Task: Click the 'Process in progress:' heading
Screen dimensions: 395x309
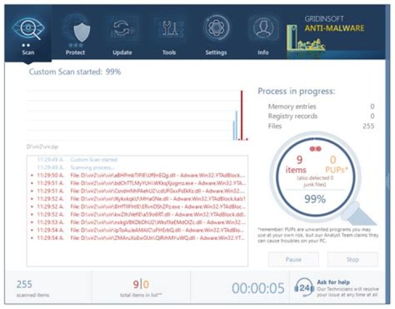Action: [x=296, y=91]
